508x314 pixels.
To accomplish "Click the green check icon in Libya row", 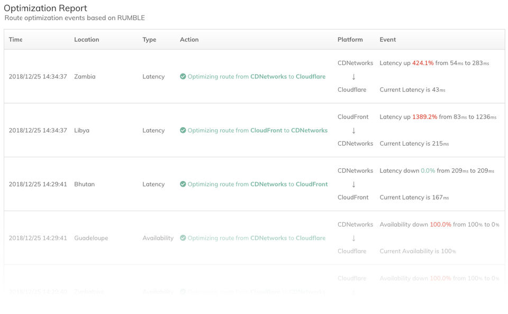I will pyautogui.click(x=183, y=130).
